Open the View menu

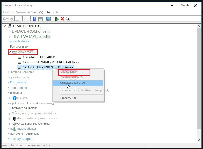point(37,12)
